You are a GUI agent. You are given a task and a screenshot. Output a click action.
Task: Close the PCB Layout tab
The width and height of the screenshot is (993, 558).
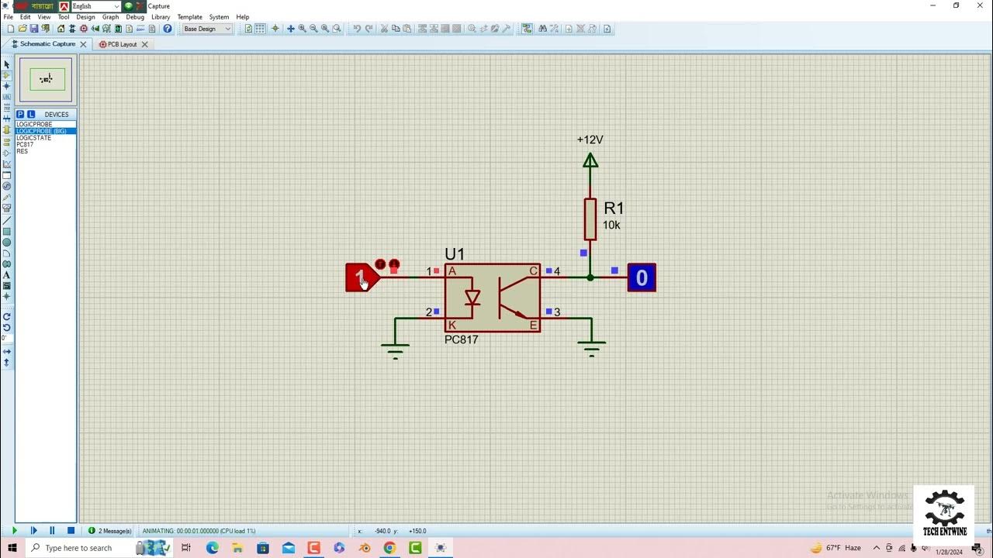tap(144, 44)
